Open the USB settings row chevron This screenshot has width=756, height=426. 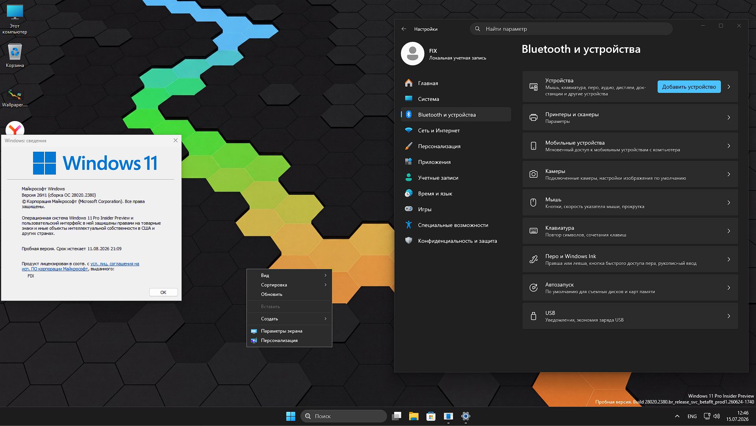(729, 316)
